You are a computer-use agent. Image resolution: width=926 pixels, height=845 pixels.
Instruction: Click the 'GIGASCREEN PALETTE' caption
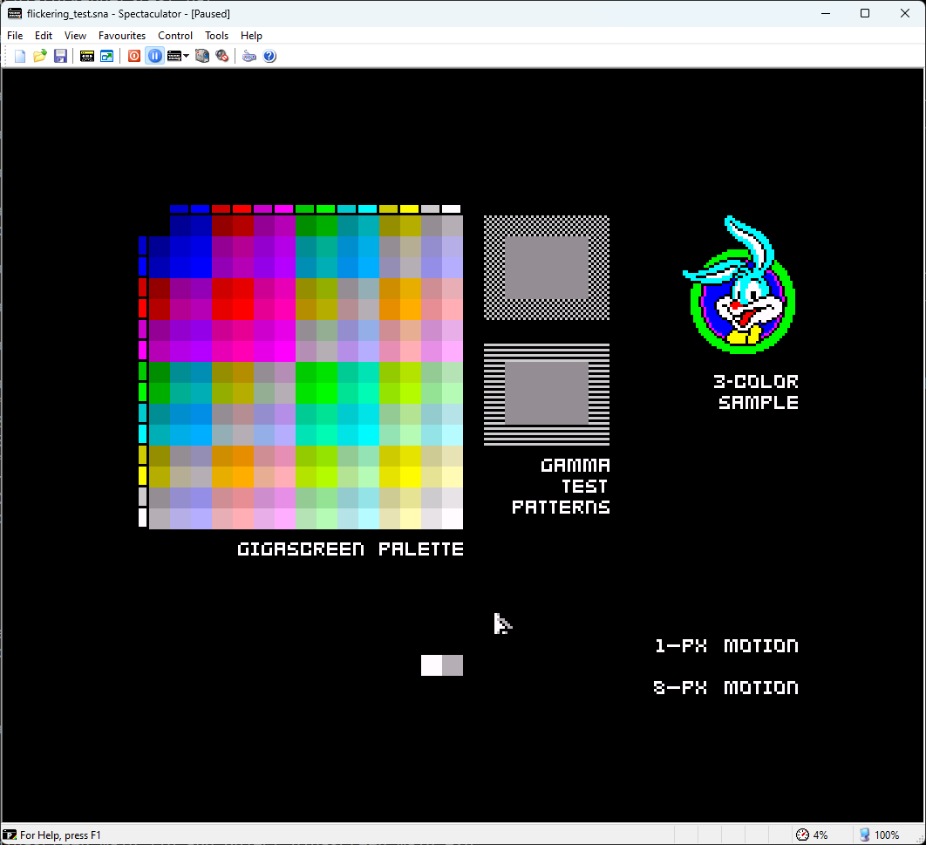(351, 549)
